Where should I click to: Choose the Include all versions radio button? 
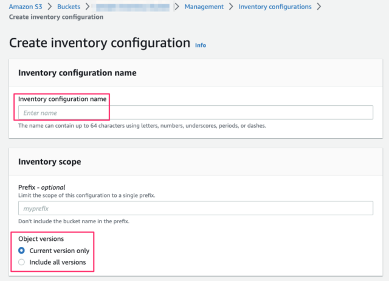[22, 262]
